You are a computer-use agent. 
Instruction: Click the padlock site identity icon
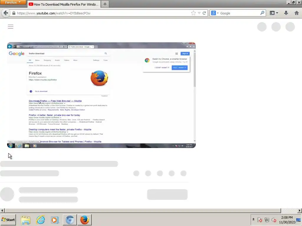point(14,13)
